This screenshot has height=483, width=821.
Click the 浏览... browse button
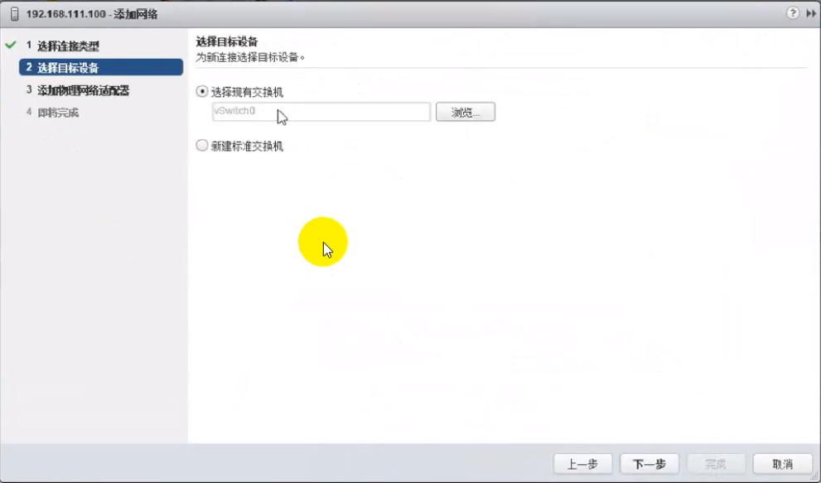(465, 112)
